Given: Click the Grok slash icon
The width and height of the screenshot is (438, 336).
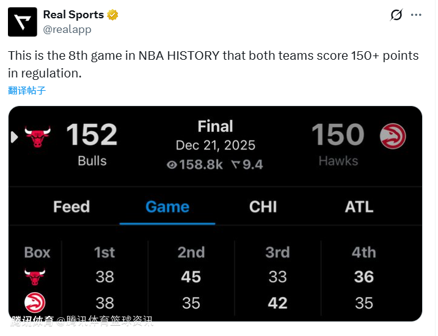Looking at the screenshot, I should point(396,15).
